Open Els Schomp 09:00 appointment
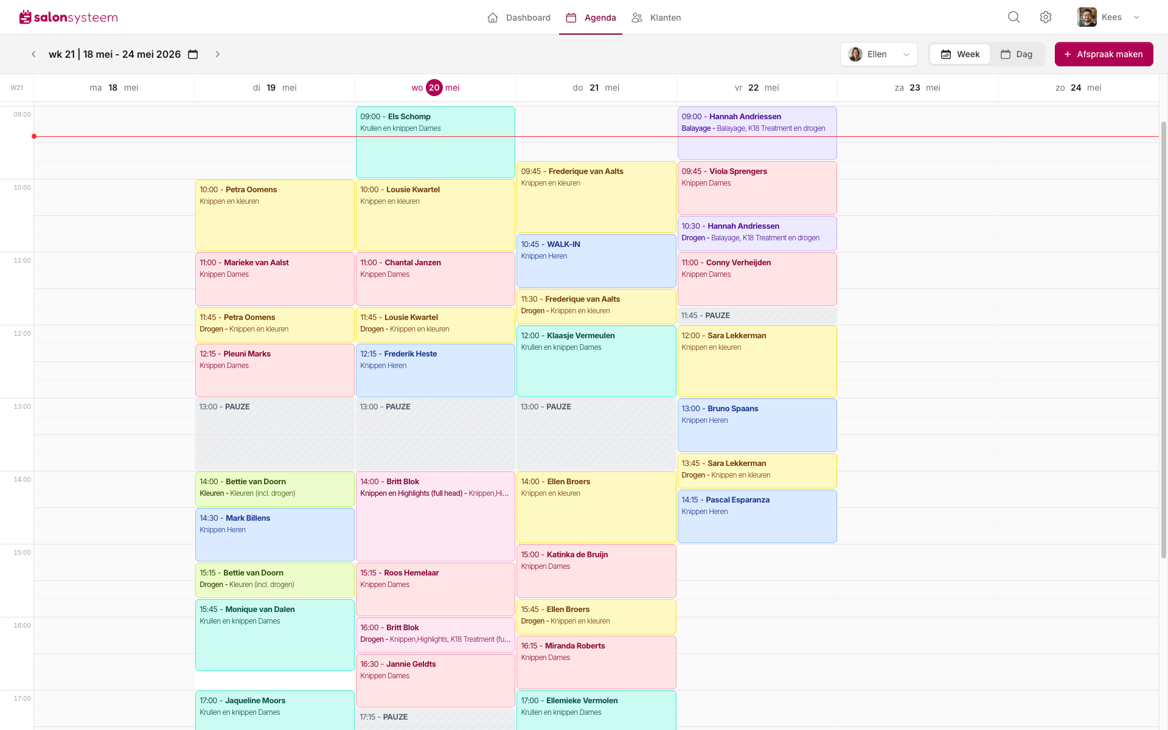This screenshot has height=730, width=1168. click(436, 142)
